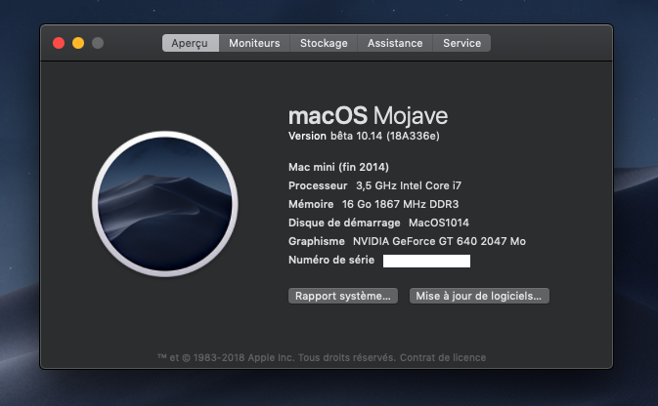Select the Mac mini (fin 2014) line
The width and height of the screenshot is (658, 406).
(338, 167)
